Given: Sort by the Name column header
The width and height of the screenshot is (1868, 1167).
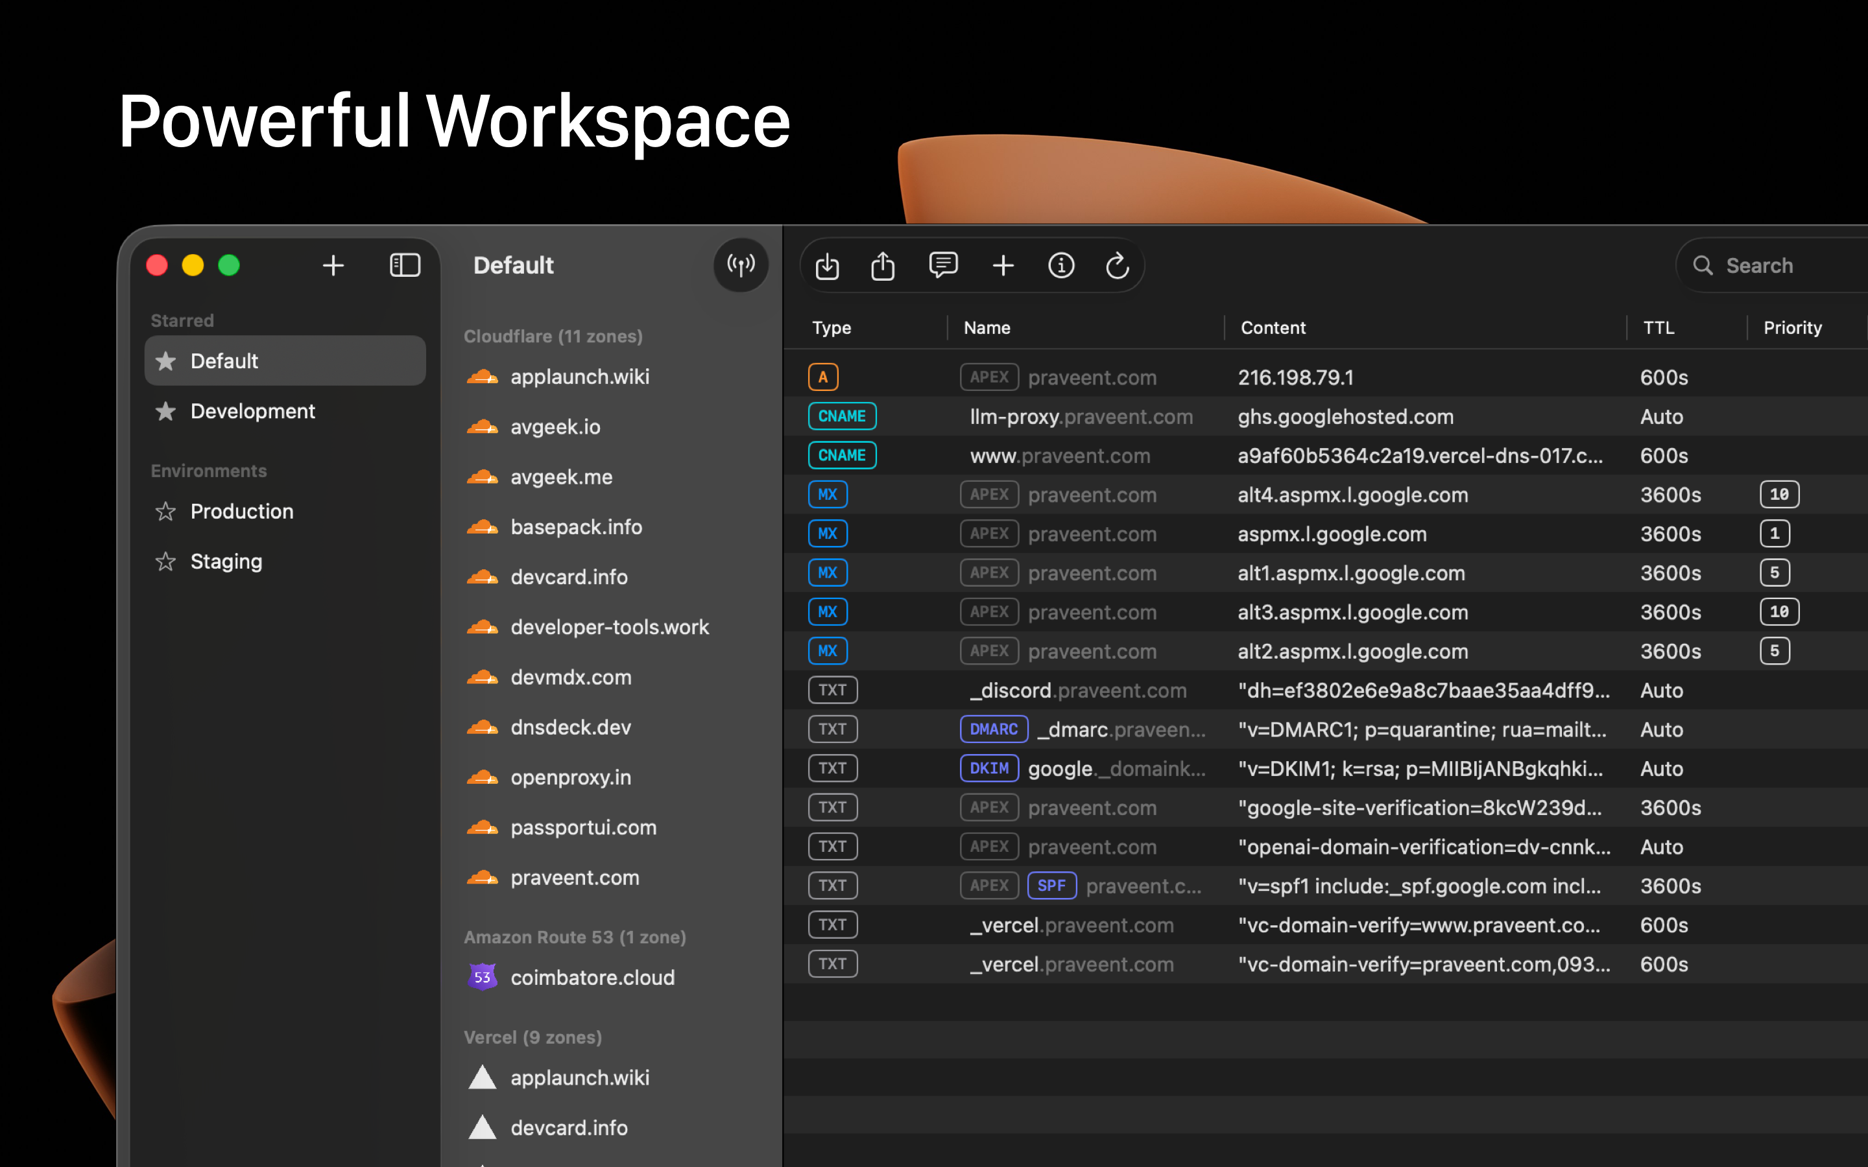Looking at the screenshot, I should click(x=987, y=327).
